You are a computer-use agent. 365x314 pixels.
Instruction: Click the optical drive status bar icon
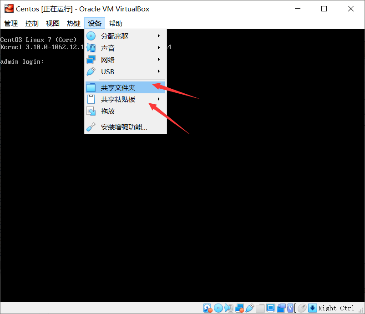(218, 308)
